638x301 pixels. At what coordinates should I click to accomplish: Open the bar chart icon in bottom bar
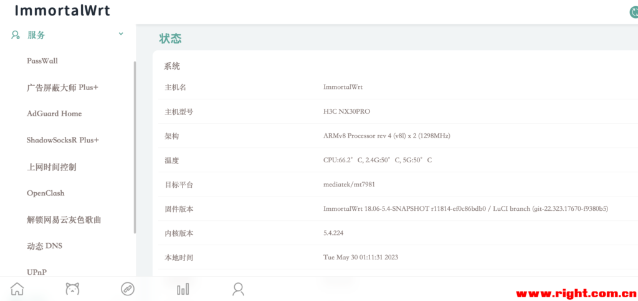183,289
